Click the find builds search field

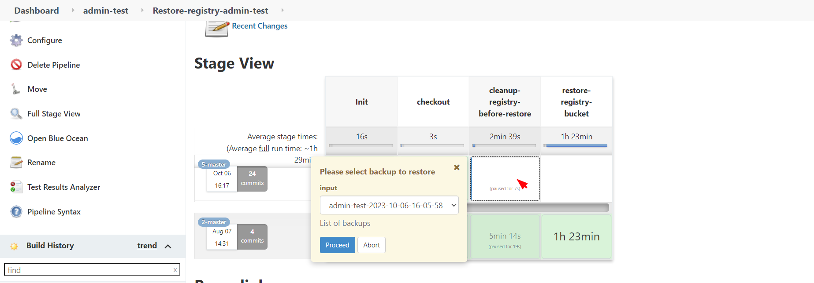[x=92, y=270]
